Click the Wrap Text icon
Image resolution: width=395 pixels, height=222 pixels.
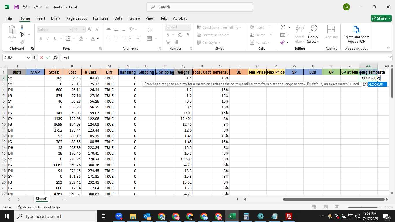[x=149, y=29]
